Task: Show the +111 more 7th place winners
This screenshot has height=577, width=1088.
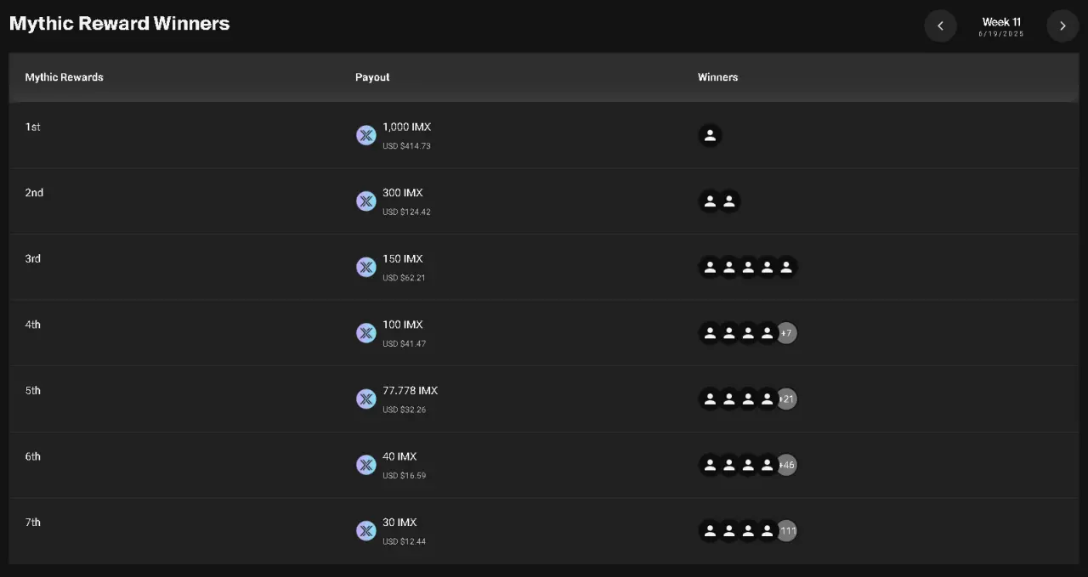Action: [x=786, y=531]
